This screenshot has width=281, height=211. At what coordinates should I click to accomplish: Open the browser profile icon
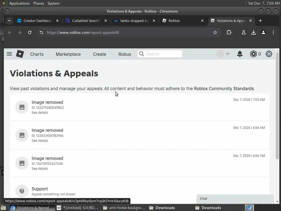[263, 32]
